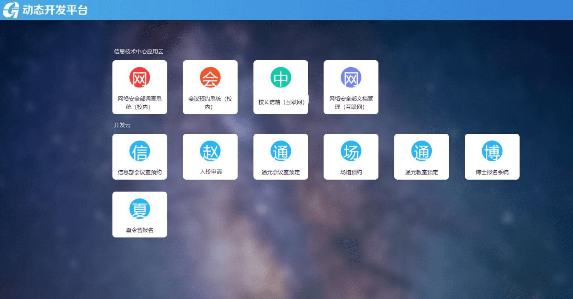The image size is (573, 299).
Task: Select the 网络安全部文档管理 (互联网) icon
Action: click(351, 77)
